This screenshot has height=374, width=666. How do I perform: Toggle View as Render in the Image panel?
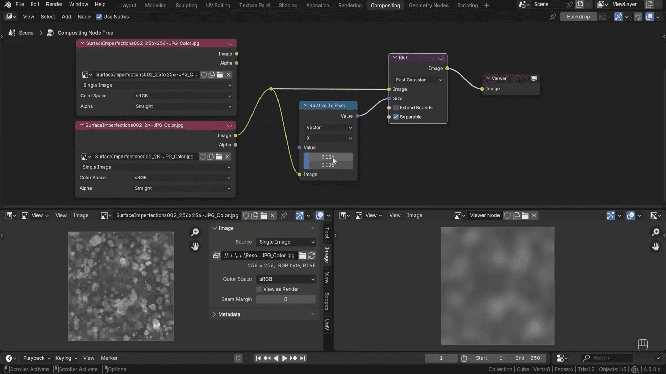259,289
